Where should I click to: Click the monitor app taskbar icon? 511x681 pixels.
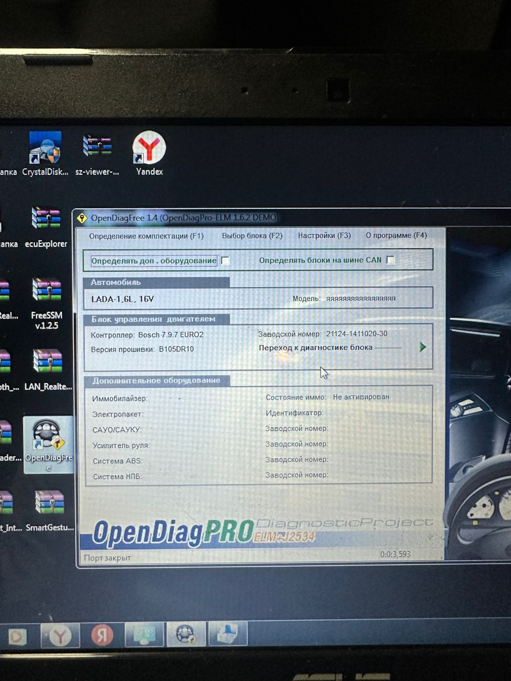tap(144, 634)
